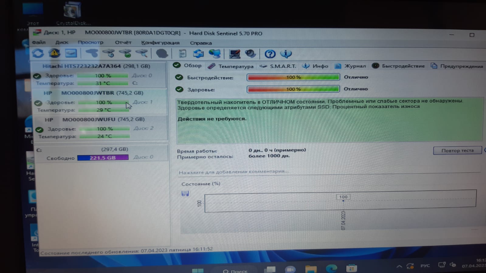The width and height of the screenshot is (486, 273).
Task: Click the app icon in the title bar
Action: pos(37,32)
